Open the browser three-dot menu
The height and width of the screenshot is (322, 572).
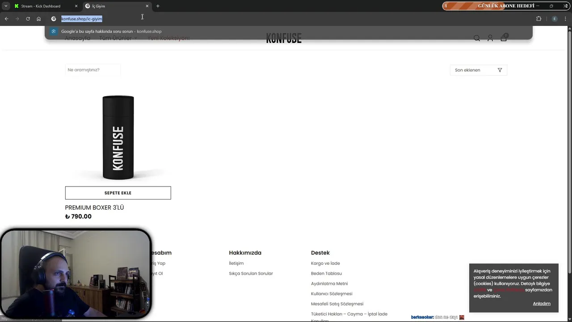pyautogui.click(x=566, y=19)
